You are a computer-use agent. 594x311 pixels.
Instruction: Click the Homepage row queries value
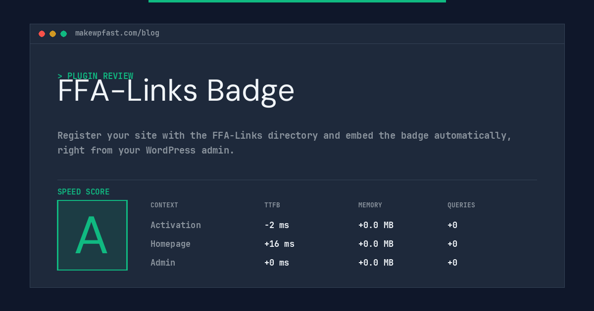(x=452, y=244)
